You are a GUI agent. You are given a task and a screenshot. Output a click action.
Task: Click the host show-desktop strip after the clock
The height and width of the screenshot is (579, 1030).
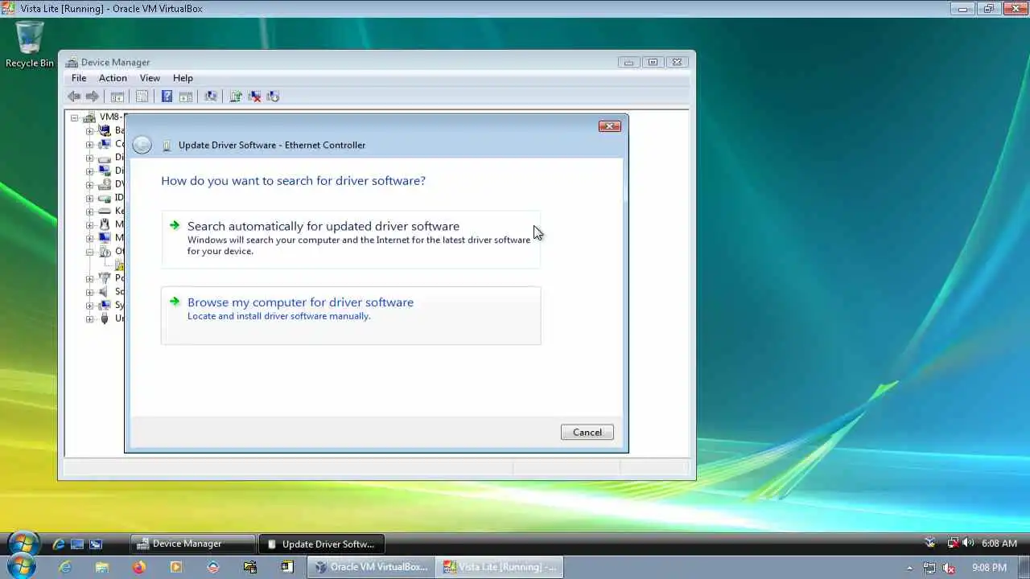click(x=1025, y=568)
